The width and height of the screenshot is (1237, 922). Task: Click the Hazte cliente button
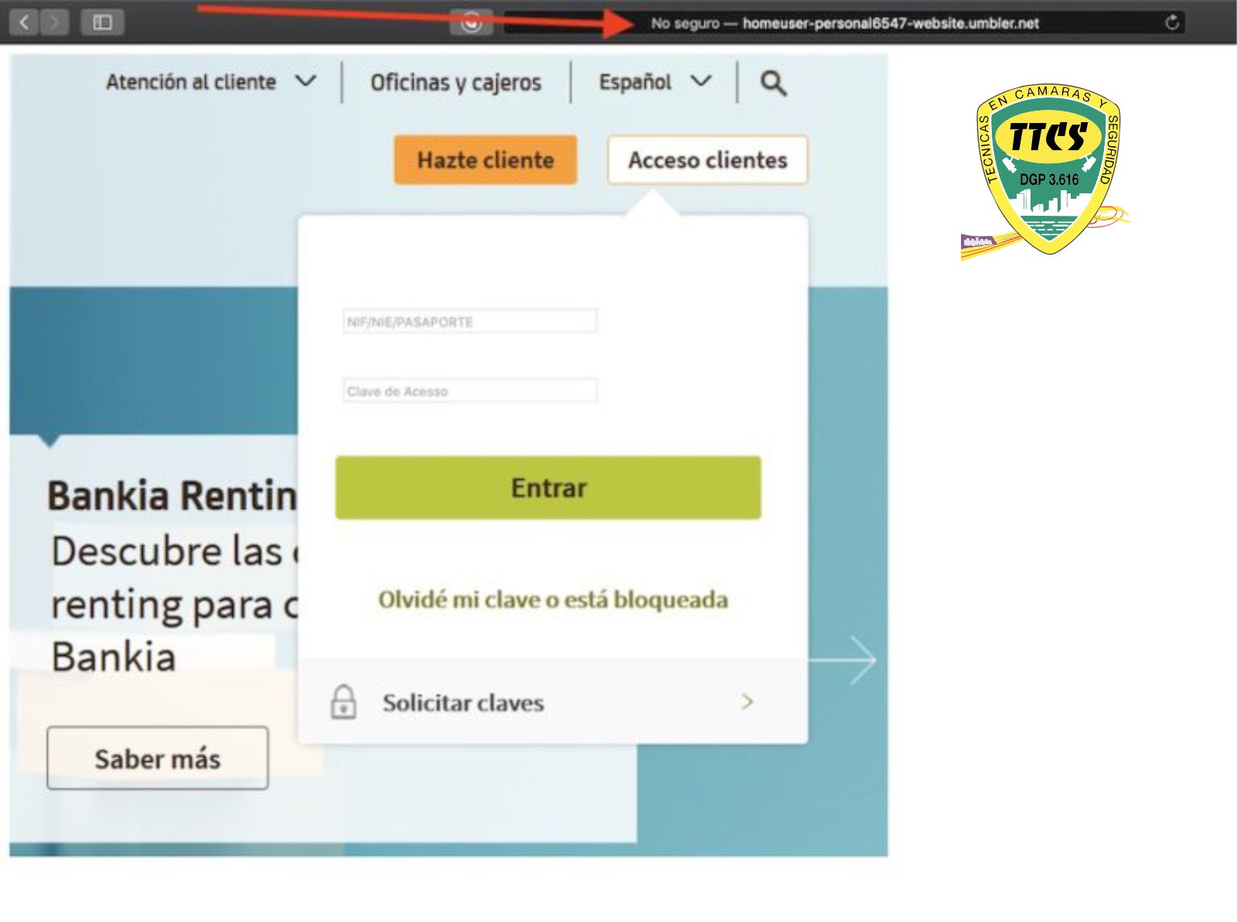[x=486, y=160]
